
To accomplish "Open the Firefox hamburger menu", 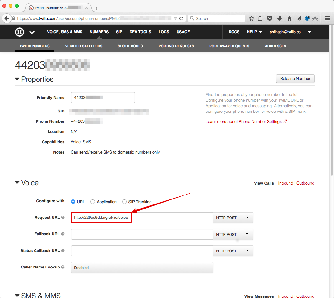I will [327, 19].
